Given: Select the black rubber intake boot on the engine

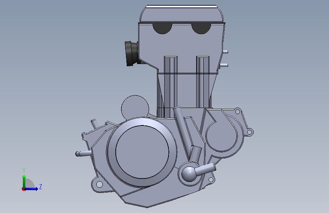Looking at the screenshot, I should pyautogui.click(x=131, y=53).
